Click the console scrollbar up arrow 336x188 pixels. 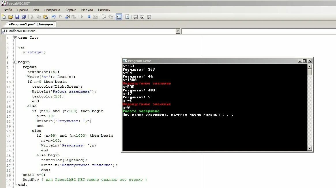tap(309, 66)
